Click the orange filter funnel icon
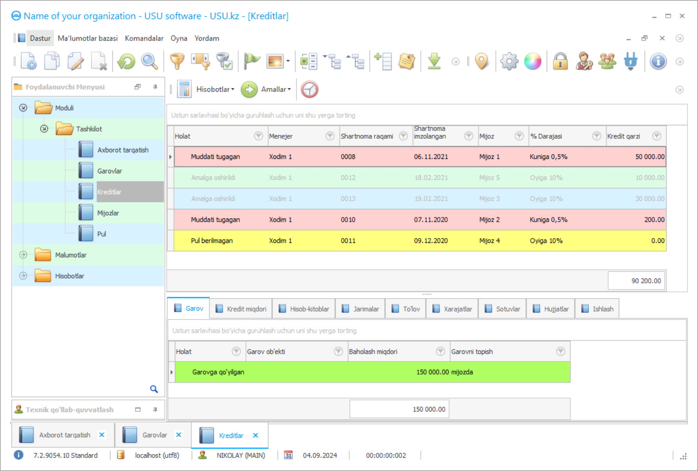Viewport: 698px width, 471px height. point(177,61)
